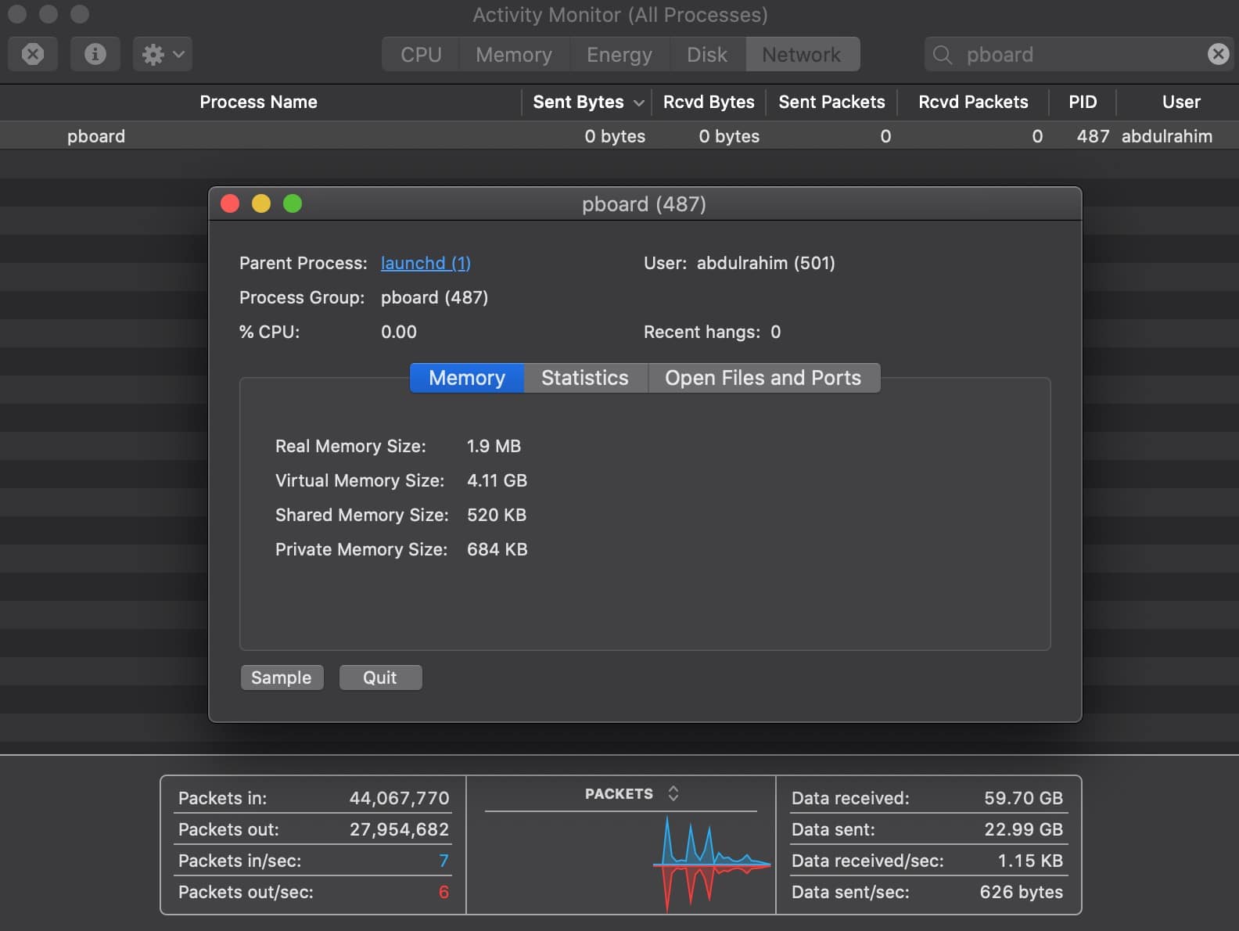Sort by Rcvd Packets column
The height and width of the screenshot is (931, 1239).
(x=973, y=102)
